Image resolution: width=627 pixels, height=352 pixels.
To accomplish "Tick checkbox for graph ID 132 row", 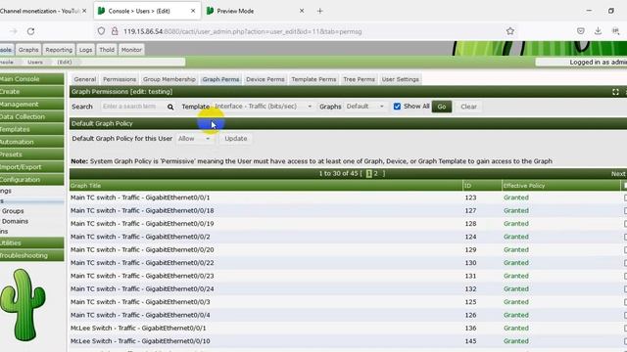I will click(x=625, y=289).
